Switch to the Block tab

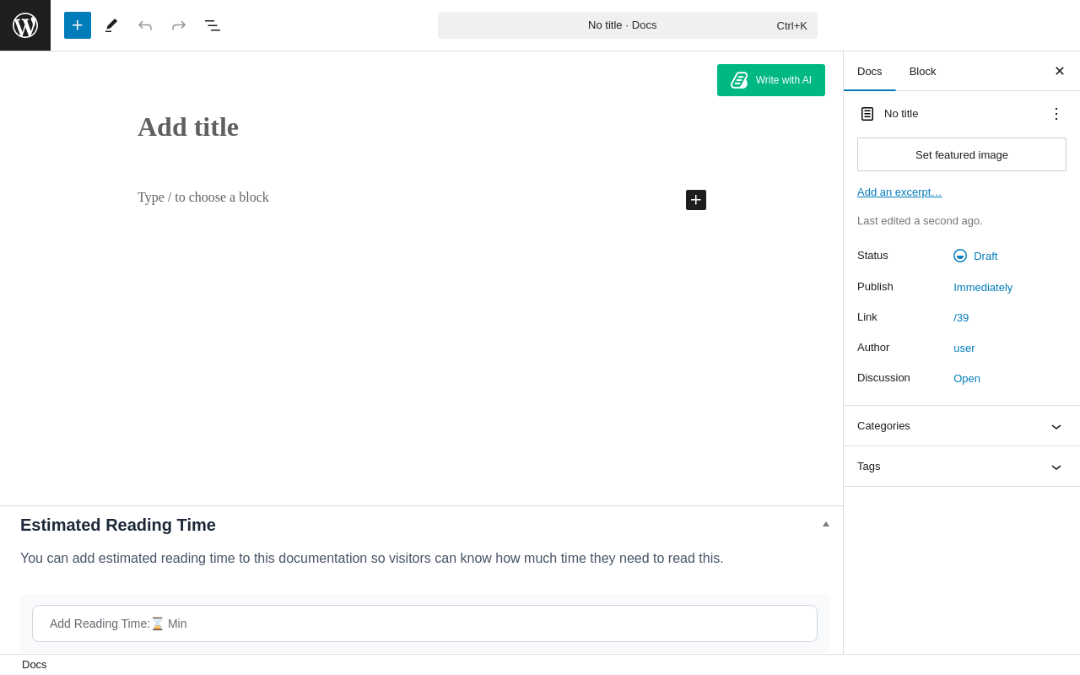pos(922,72)
